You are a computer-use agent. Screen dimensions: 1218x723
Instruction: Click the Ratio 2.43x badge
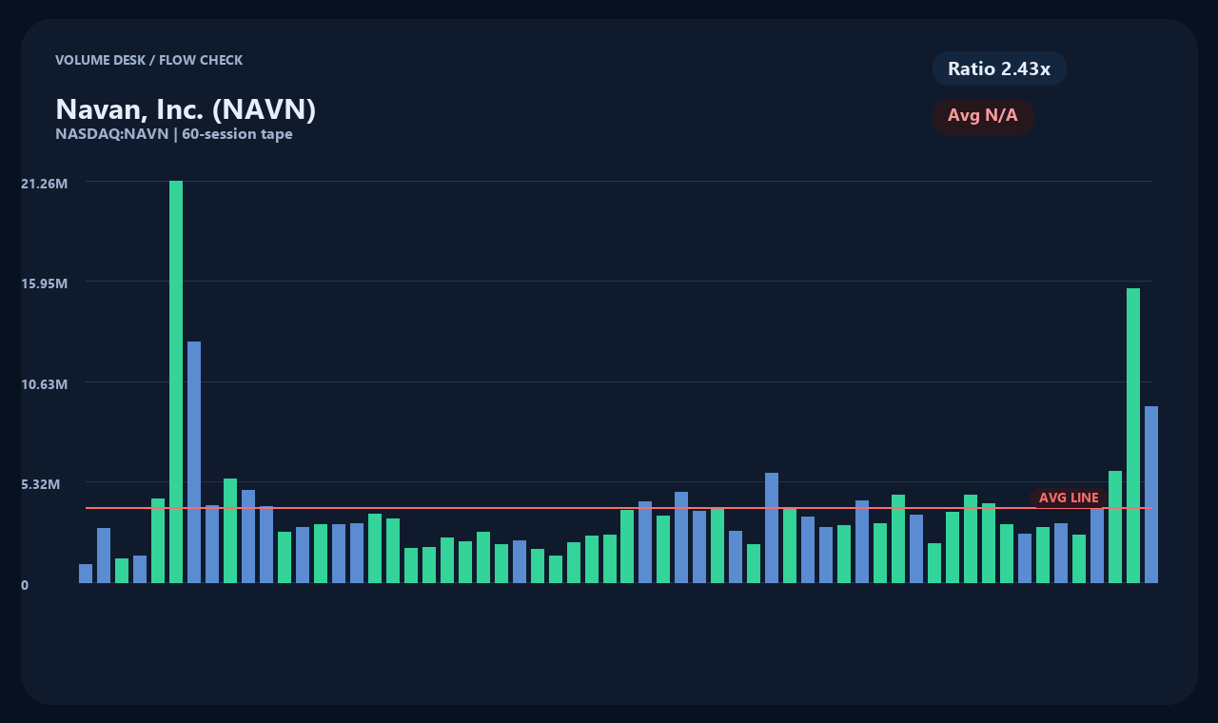click(x=999, y=68)
